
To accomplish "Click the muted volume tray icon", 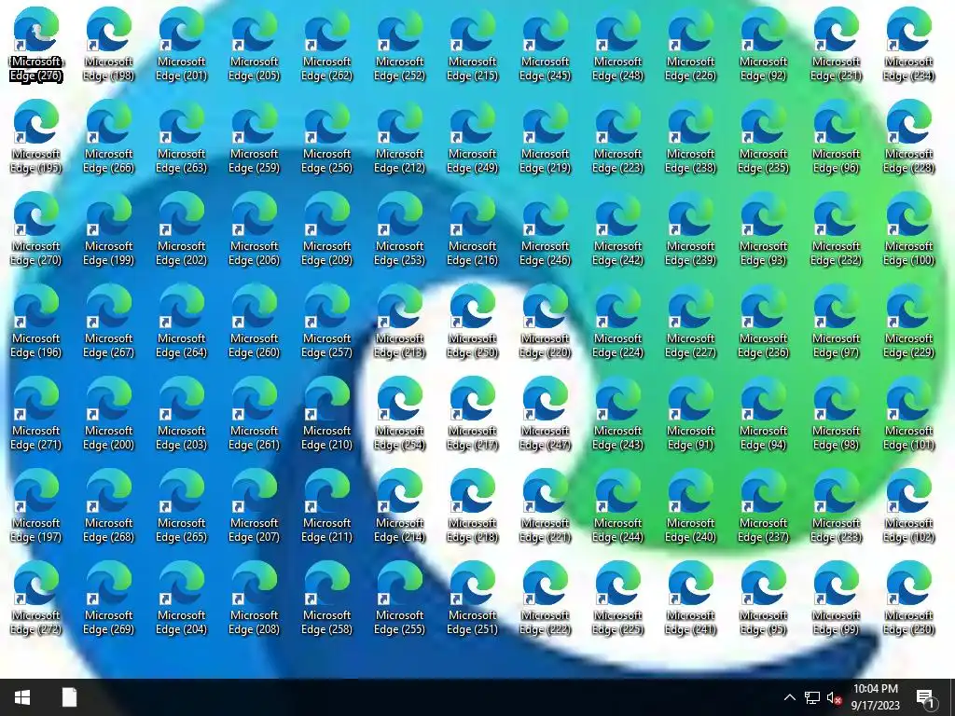I will [834, 697].
